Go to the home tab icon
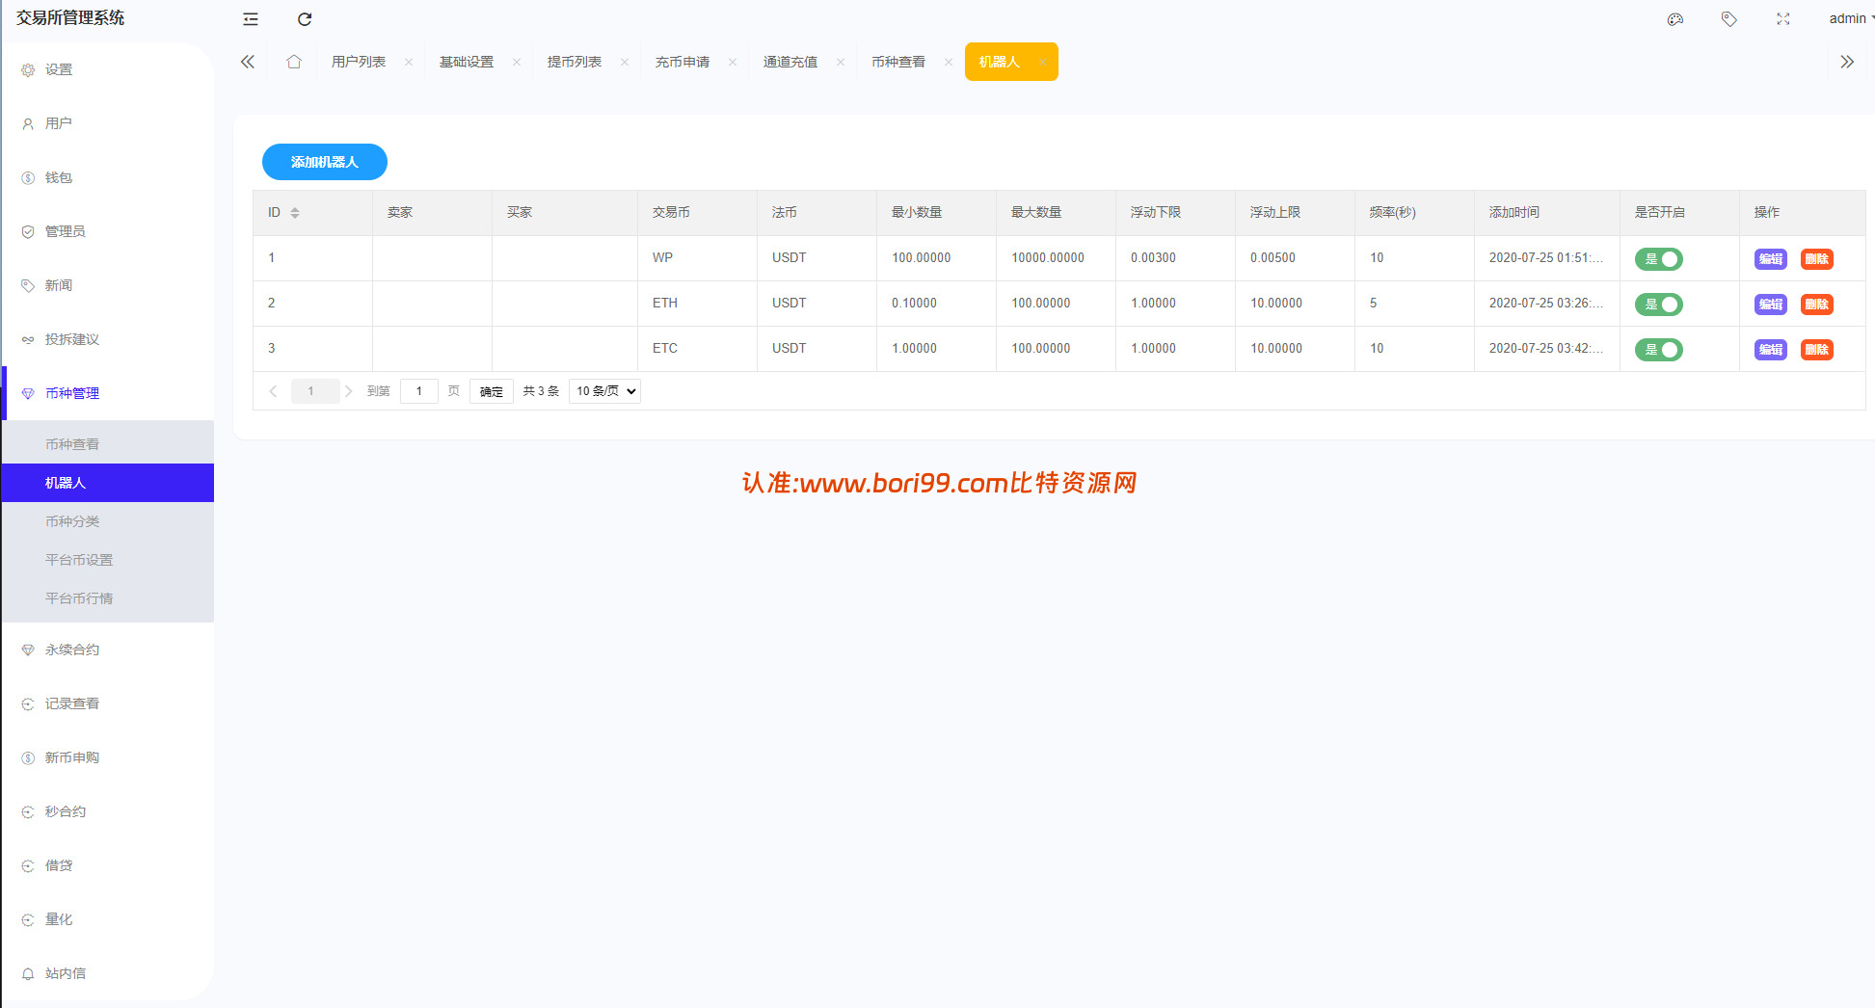The width and height of the screenshot is (1875, 1008). pos(294,62)
